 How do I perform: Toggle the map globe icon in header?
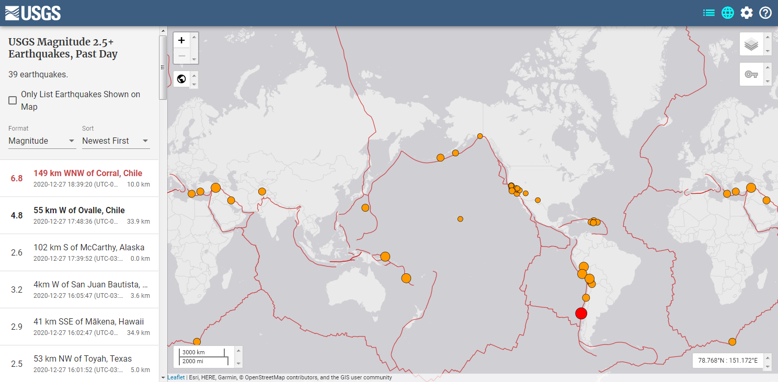(x=728, y=13)
